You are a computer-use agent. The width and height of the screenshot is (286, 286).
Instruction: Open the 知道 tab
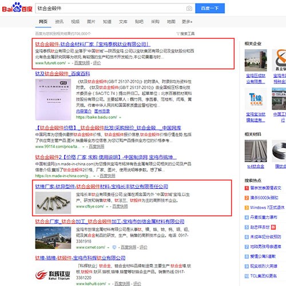coord(107,22)
